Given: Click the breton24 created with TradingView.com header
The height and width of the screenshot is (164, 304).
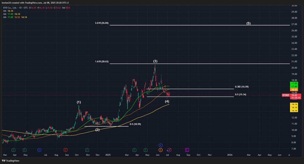Looking at the screenshot, I should click(35, 3).
